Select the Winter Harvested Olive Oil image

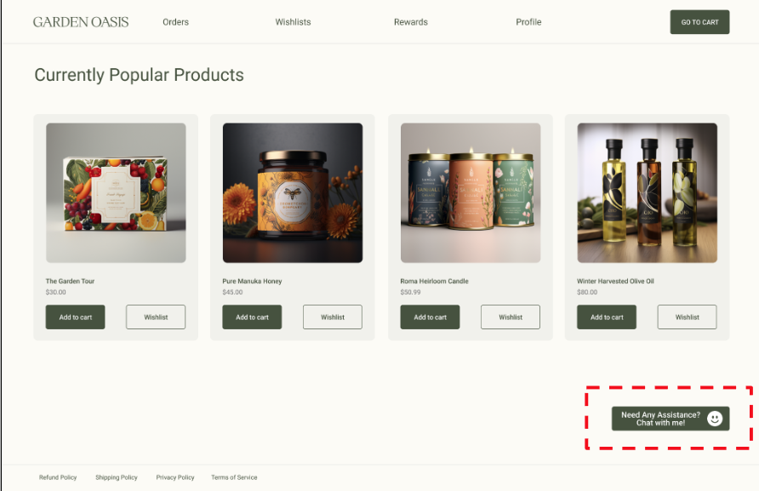[x=647, y=193]
